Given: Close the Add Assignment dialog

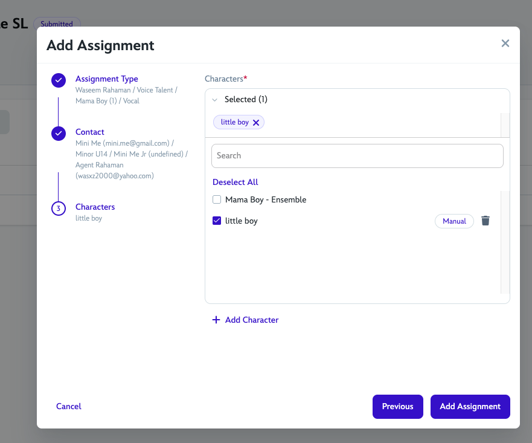Looking at the screenshot, I should (x=505, y=43).
